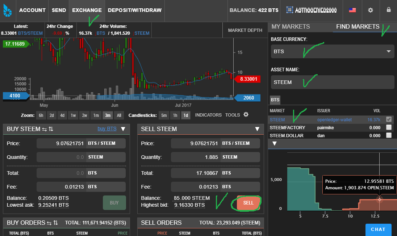Click Sell Steem Total input 17.10867
Viewport: 397px width, 236px height.
(x=196, y=173)
